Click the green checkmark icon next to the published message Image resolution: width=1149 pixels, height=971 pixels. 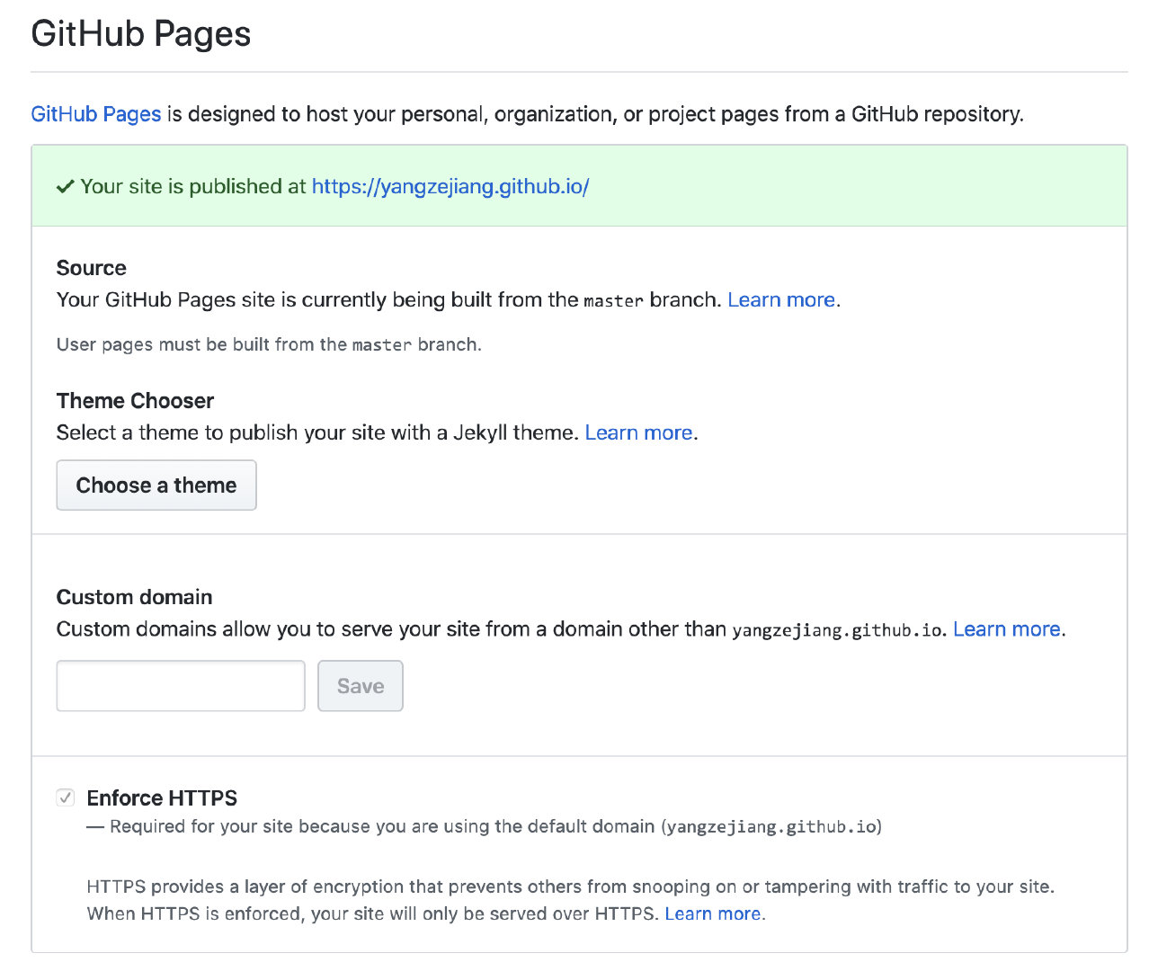65,187
